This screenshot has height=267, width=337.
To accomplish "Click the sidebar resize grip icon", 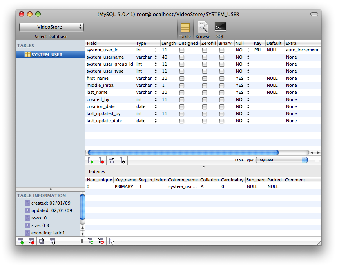I will [81, 241].
